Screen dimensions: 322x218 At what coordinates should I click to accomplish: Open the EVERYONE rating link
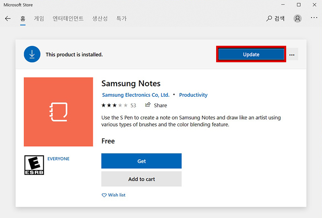tap(58, 159)
